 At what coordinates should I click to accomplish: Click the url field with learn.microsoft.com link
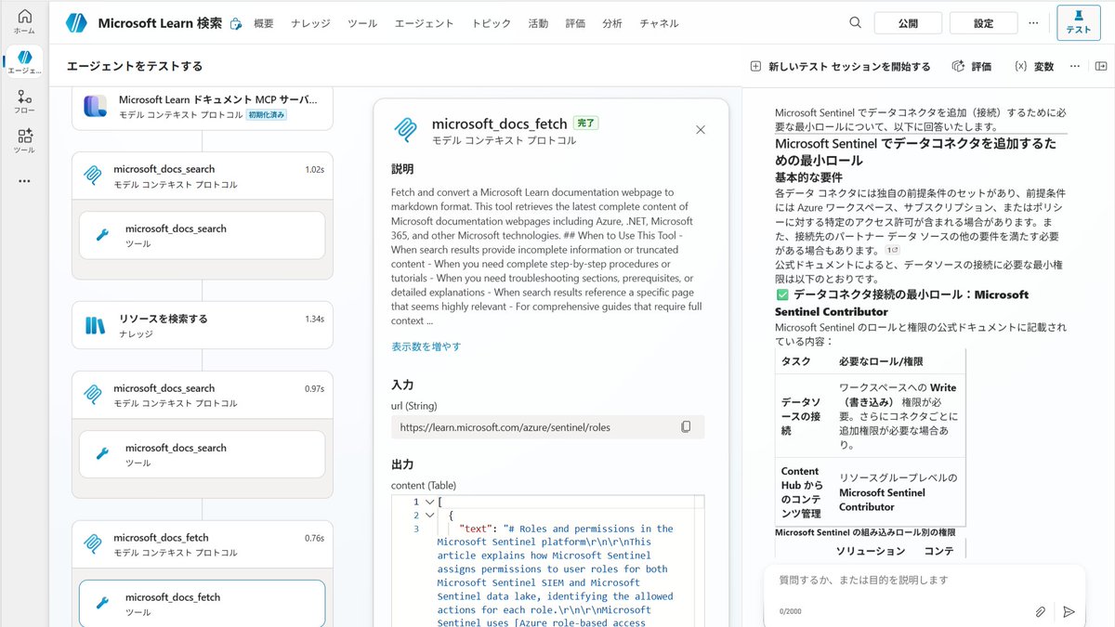547,427
